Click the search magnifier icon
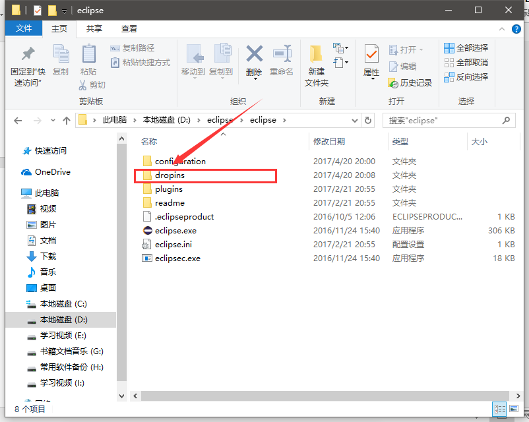The height and width of the screenshot is (422, 529). (506, 121)
